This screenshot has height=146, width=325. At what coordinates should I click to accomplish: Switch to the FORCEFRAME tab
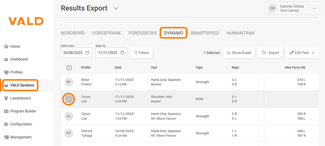[107, 33]
